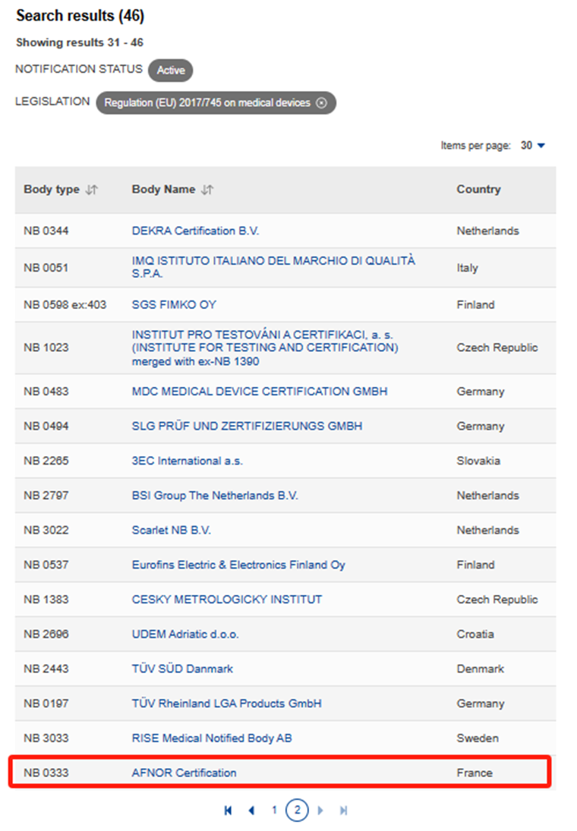Screen dimensions: 577x831
Task: Click body type cell NB 0197
Action: pyautogui.click(x=46, y=704)
